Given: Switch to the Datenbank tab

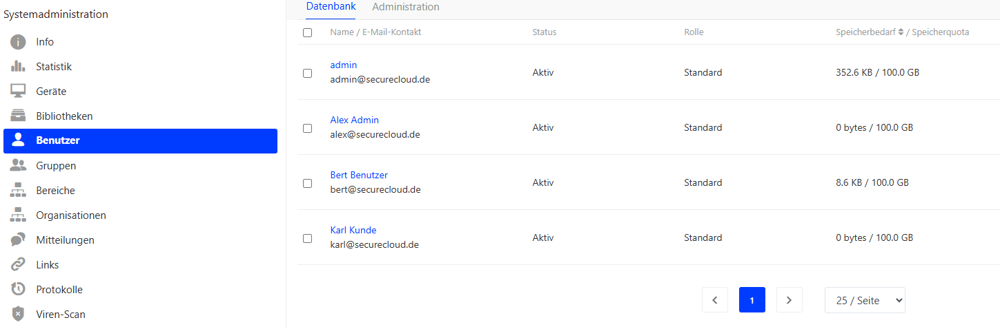Looking at the screenshot, I should click(x=331, y=7).
